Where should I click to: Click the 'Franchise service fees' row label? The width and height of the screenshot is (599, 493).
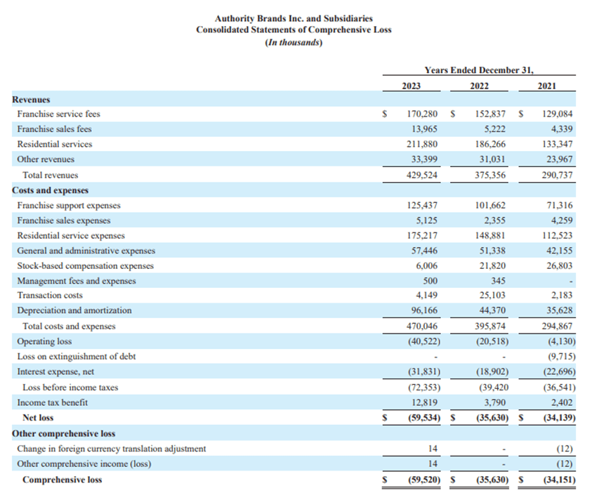(x=58, y=114)
